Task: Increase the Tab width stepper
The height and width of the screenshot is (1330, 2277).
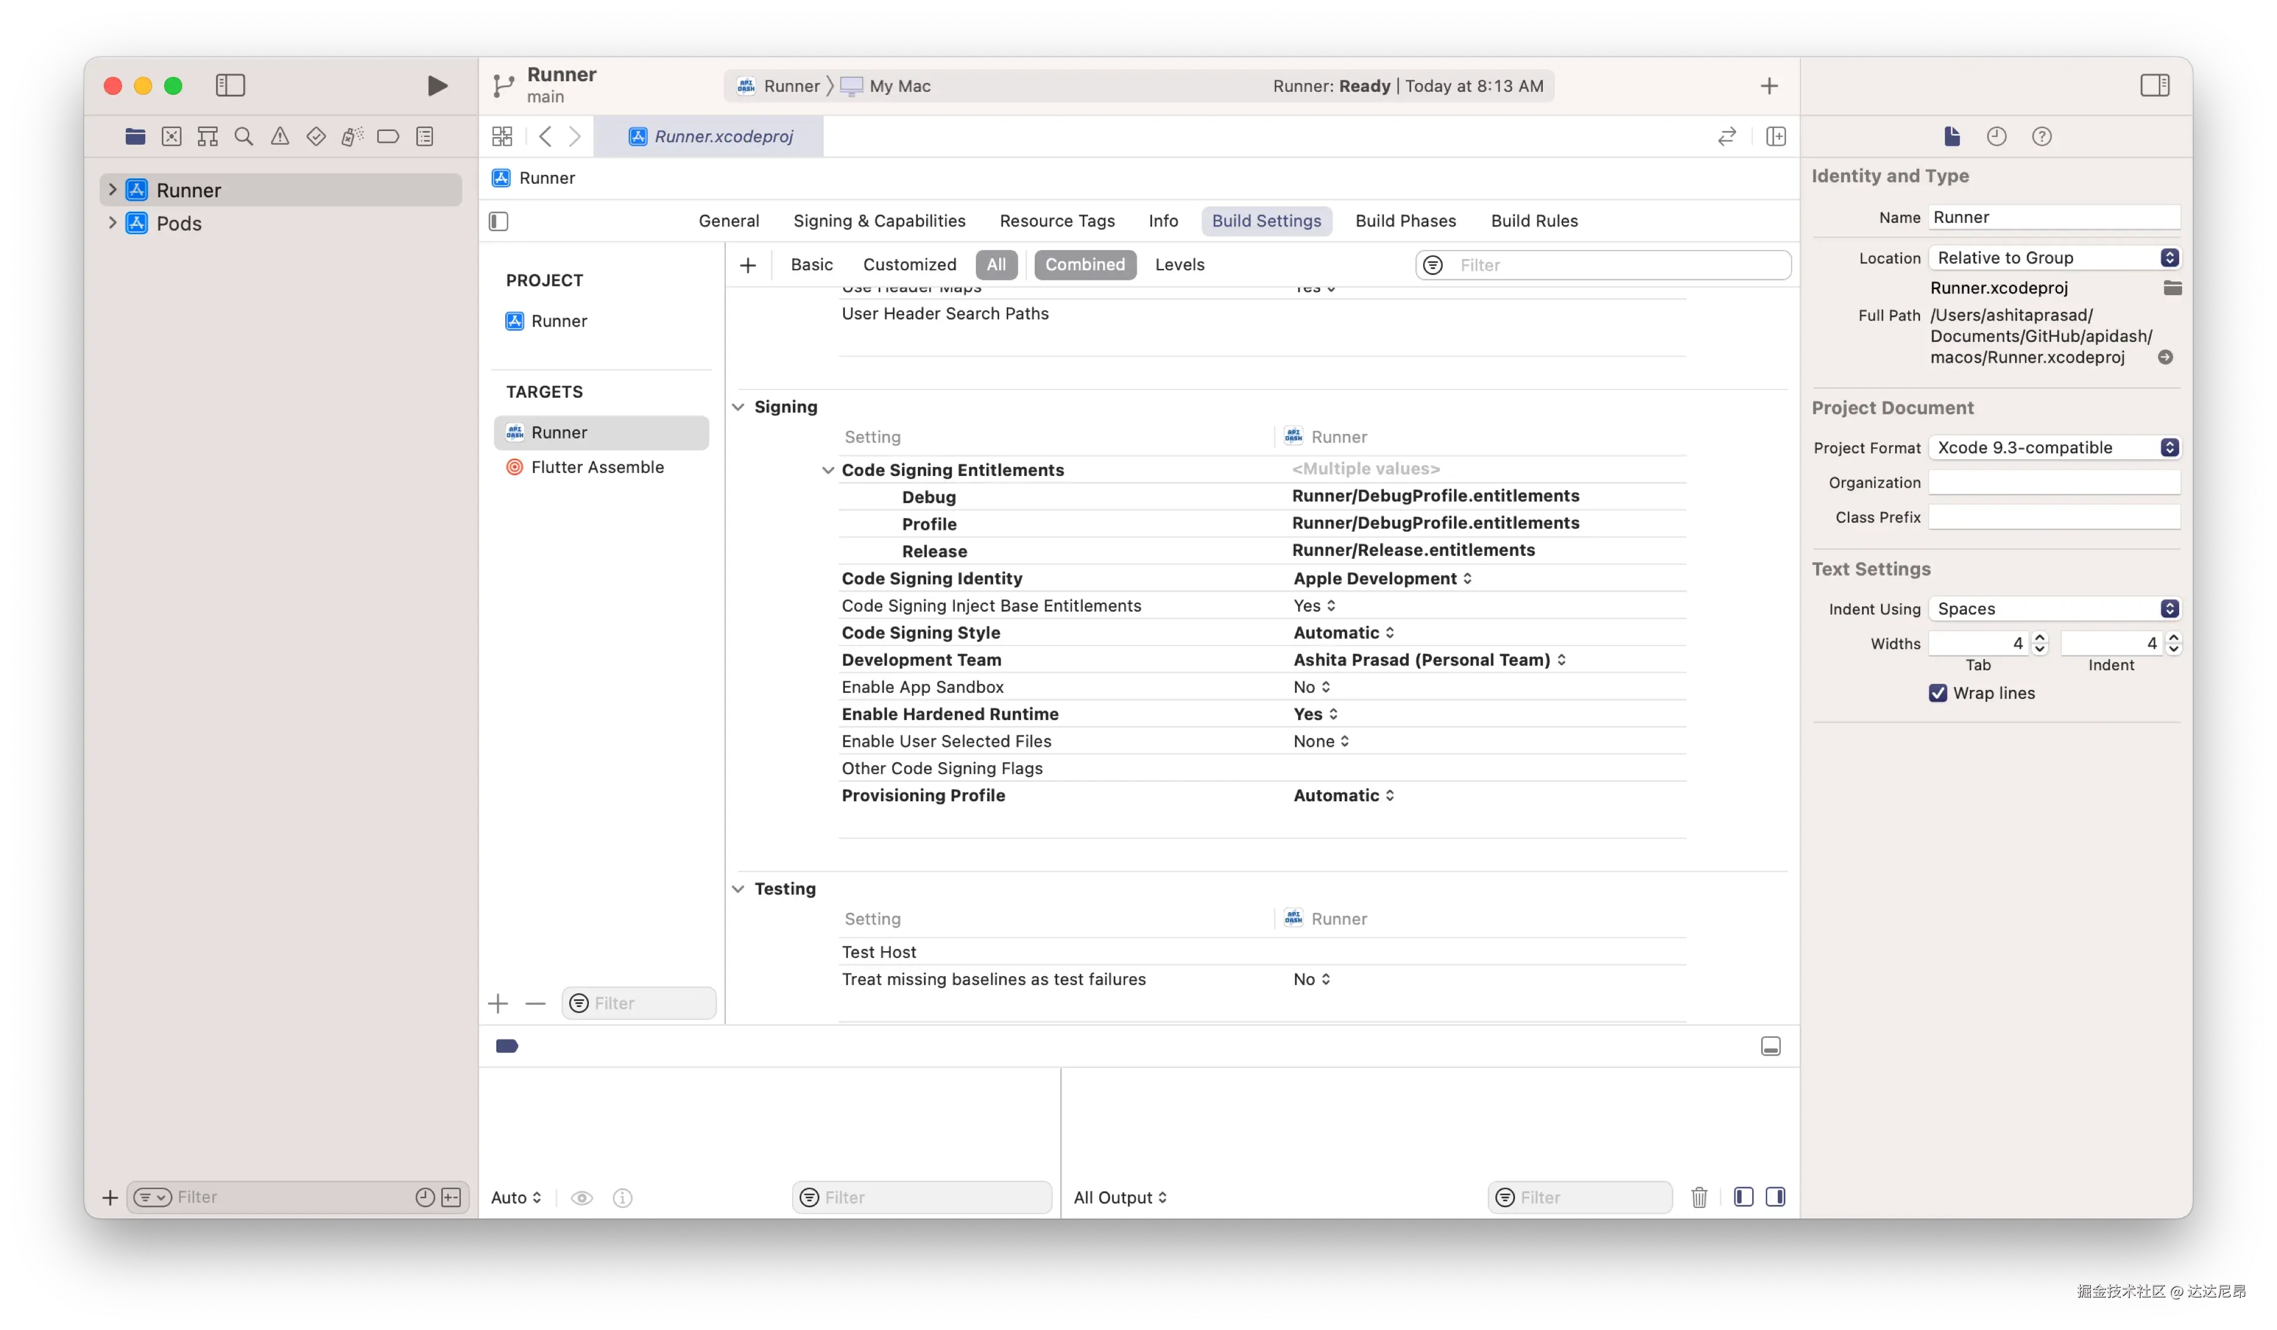Action: click(2039, 638)
